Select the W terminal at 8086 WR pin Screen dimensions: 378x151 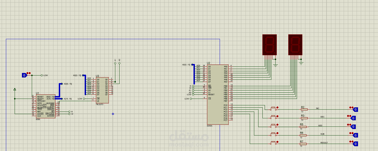click(x=69, y=114)
